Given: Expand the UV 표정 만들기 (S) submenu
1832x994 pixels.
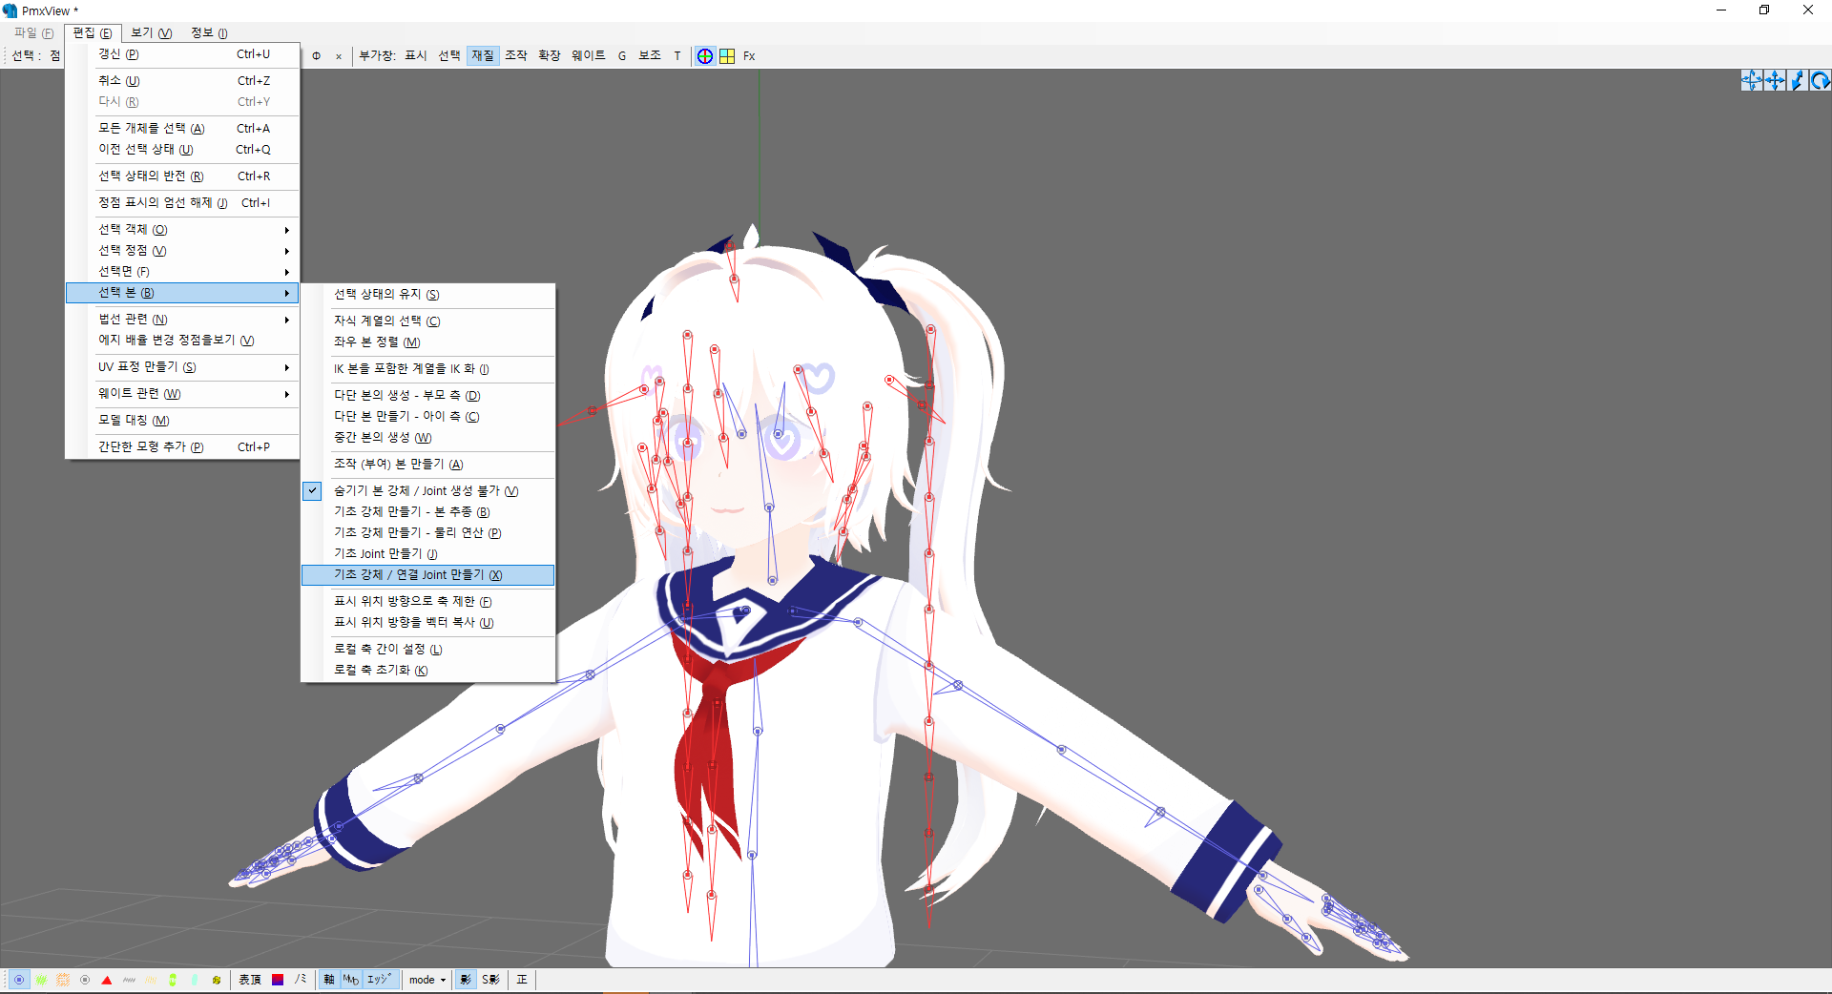Looking at the screenshot, I should tap(182, 367).
